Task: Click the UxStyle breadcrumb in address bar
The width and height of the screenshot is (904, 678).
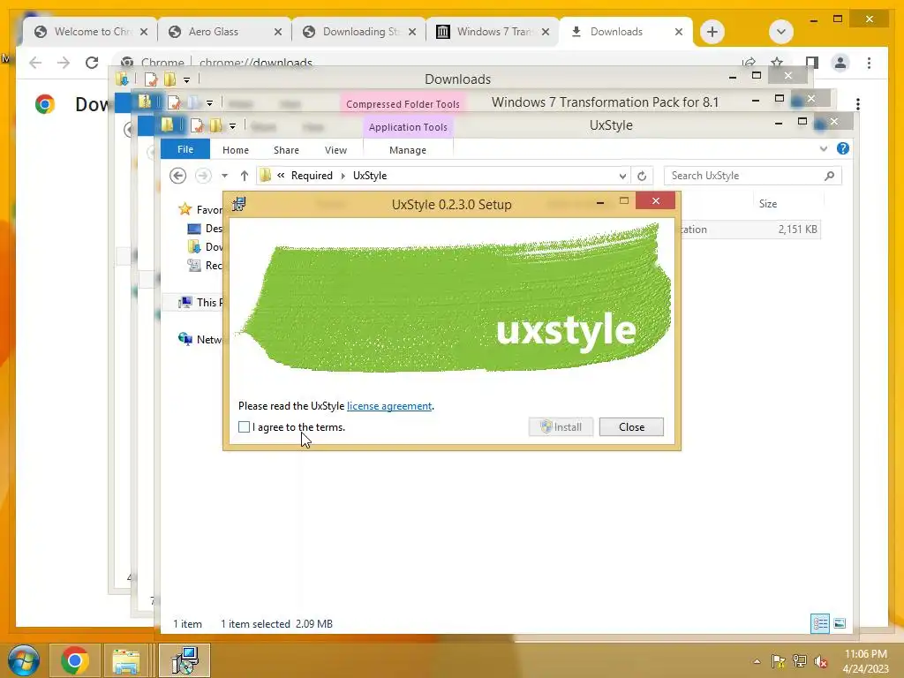Action: 370,176
